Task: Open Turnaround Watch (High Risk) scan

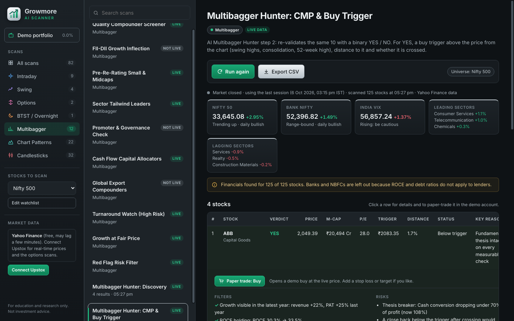Action: (138, 218)
